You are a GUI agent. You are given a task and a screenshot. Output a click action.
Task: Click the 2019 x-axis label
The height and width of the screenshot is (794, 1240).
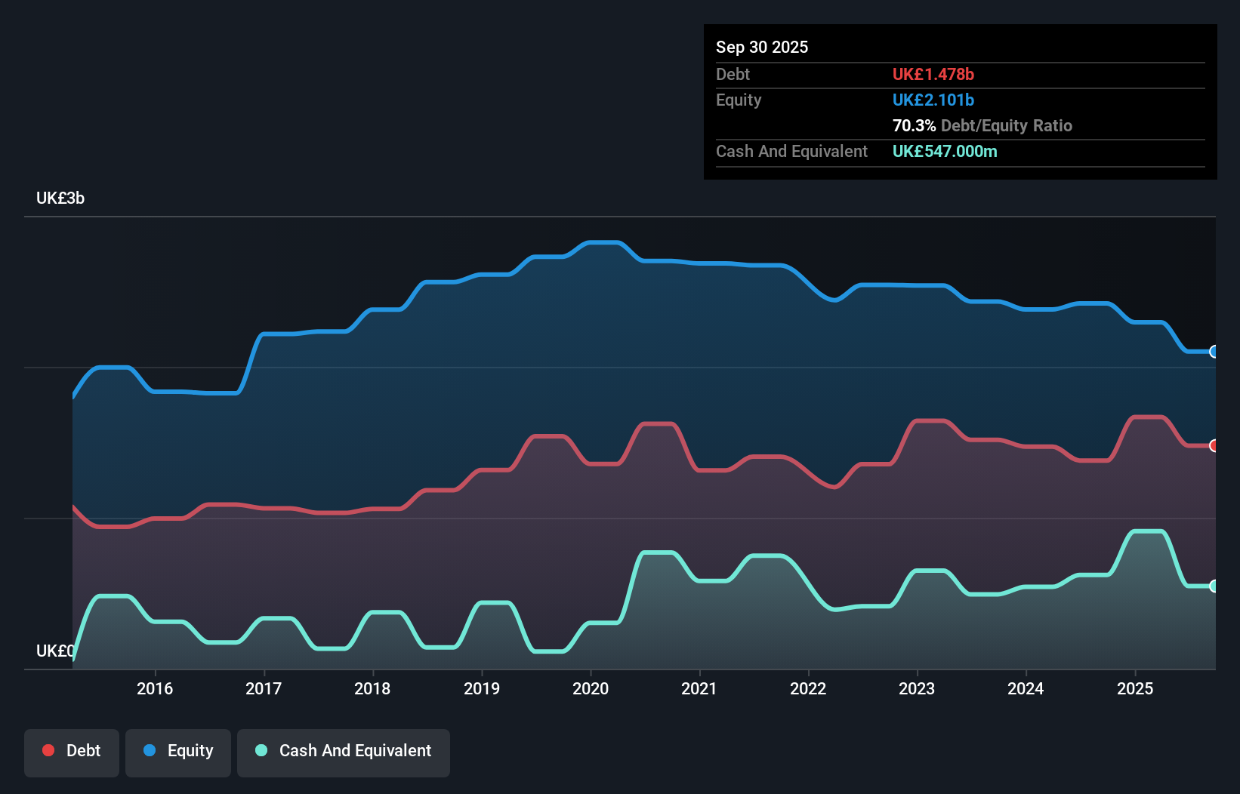pos(482,688)
